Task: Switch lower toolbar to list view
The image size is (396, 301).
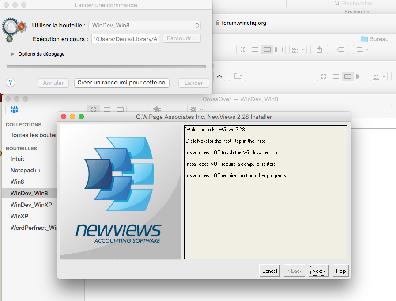Action: tap(336, 76)
